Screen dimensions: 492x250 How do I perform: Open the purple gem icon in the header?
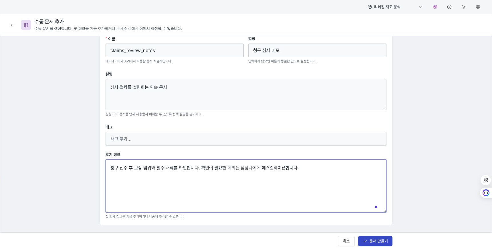[x=435, y=7]
